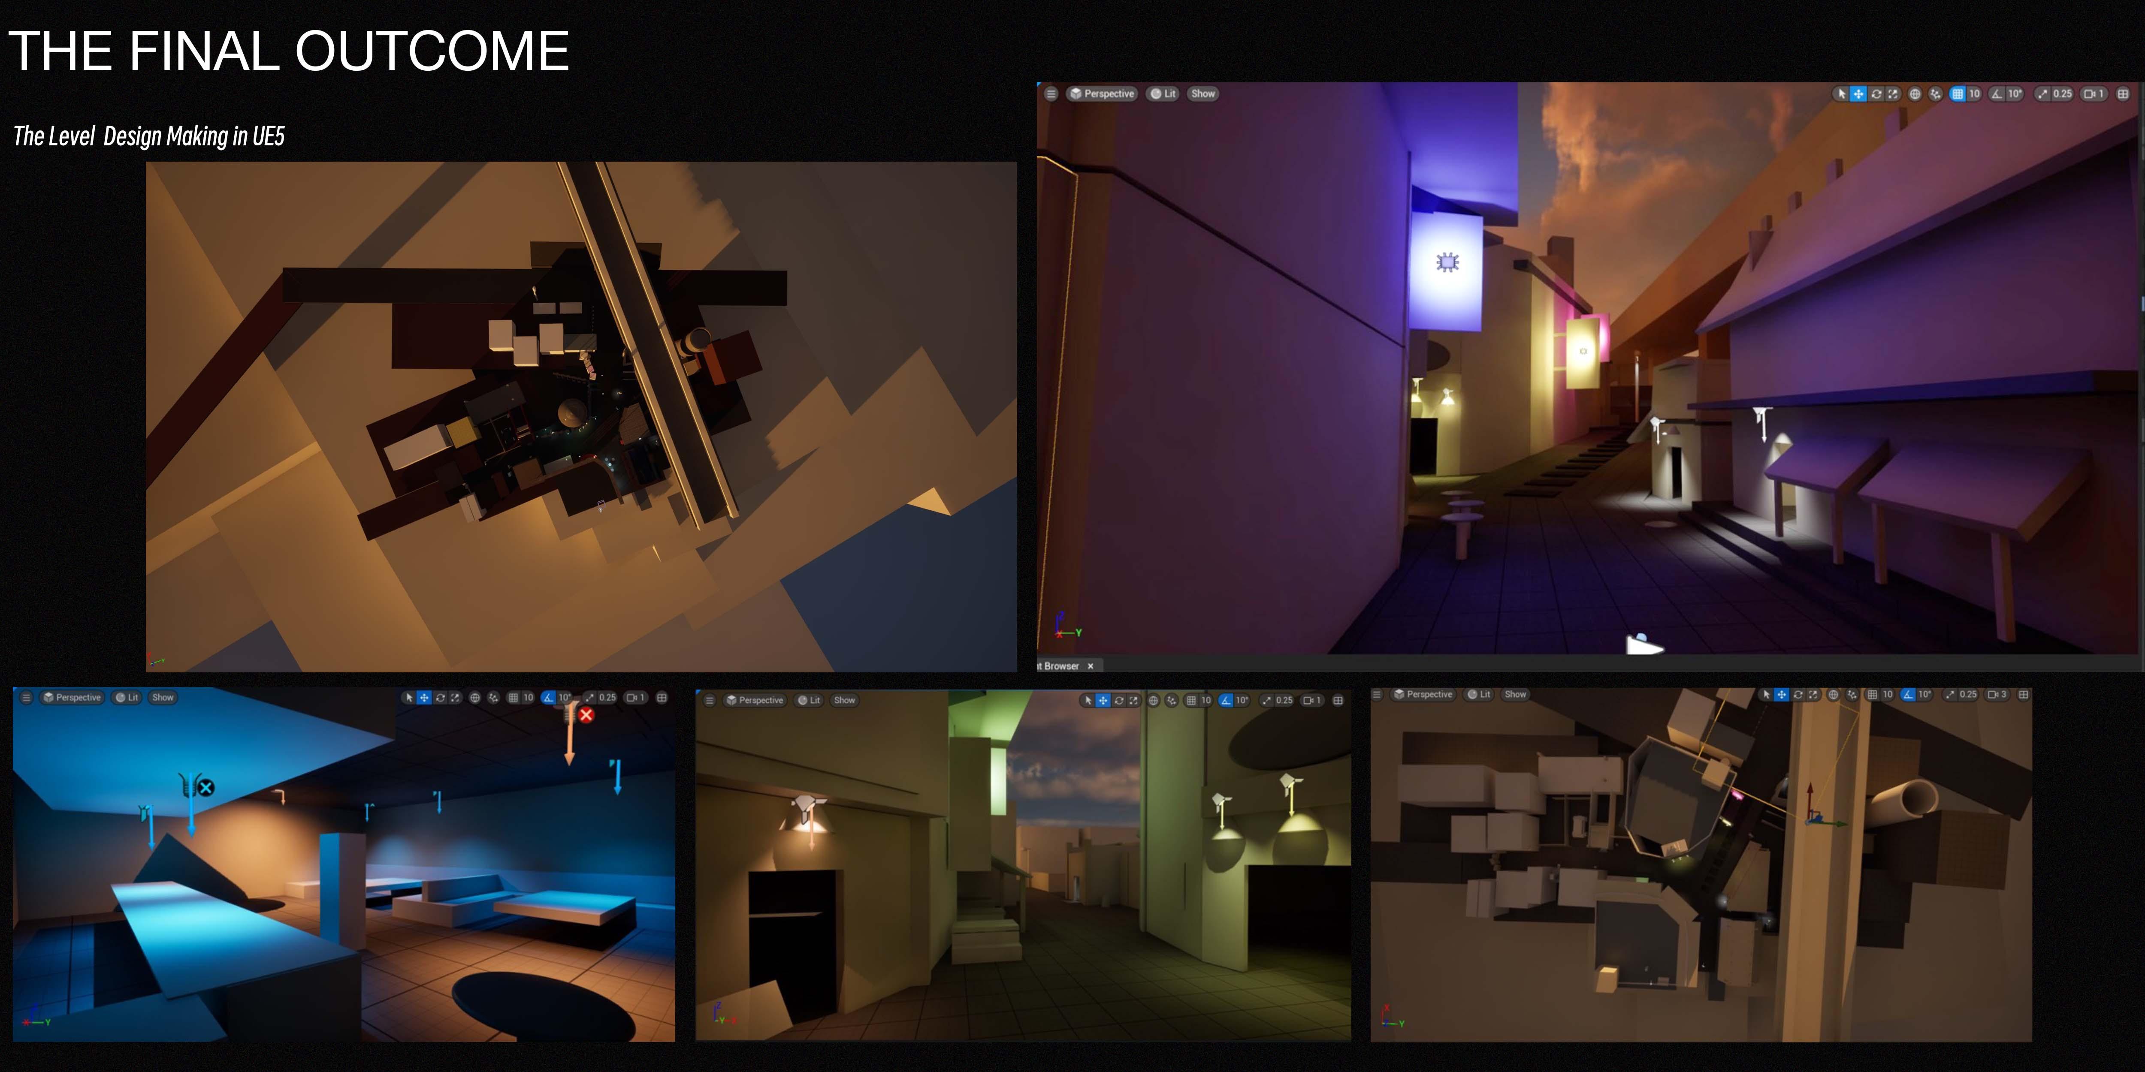Select the Scale tool in purple alley viewport
2145x1072 pixels.
[x=1893, y=94]
